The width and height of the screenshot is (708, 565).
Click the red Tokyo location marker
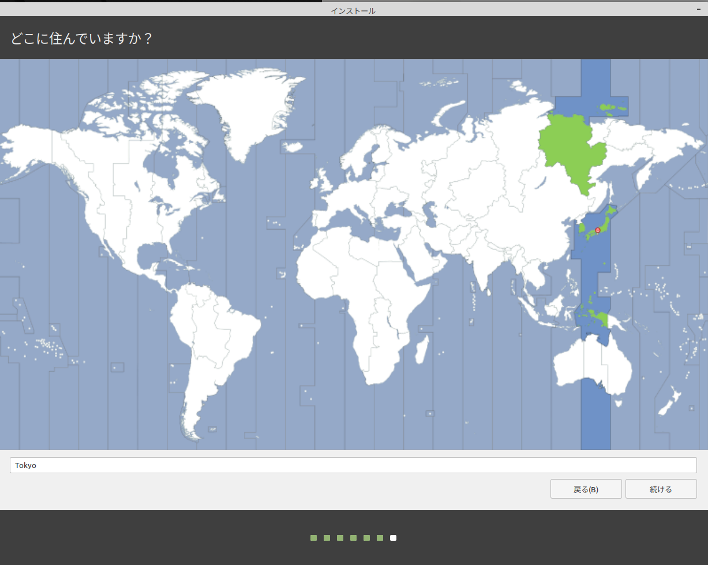click(x=598, y=230)
